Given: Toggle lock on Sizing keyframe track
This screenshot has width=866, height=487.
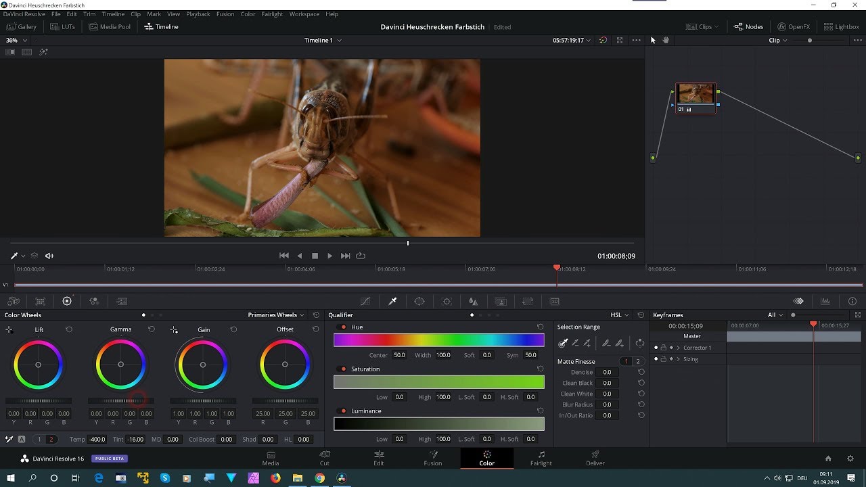Looking at the screenshot, I should click(663, 359).
